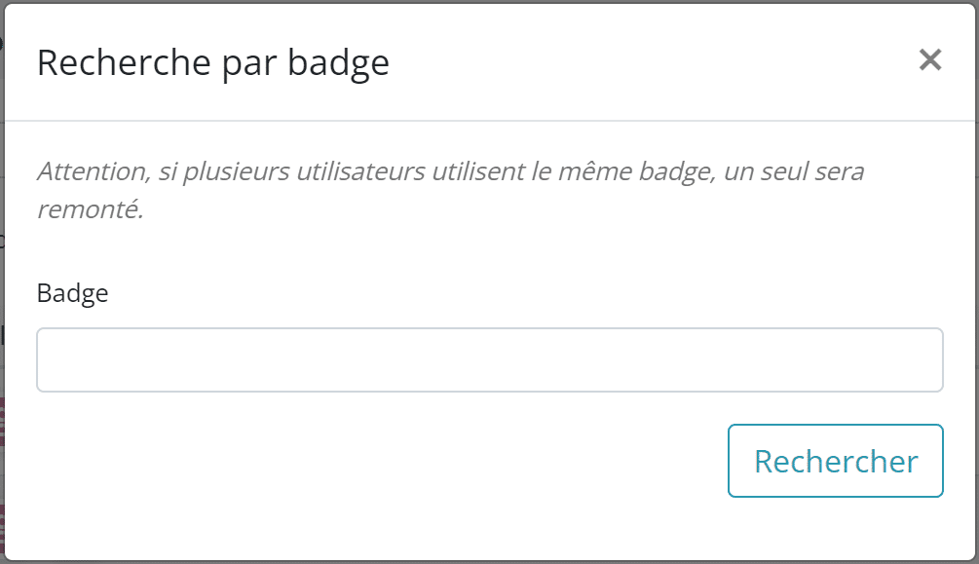
Task: Click empty header area beside the title
Action: tap(650, 62)
